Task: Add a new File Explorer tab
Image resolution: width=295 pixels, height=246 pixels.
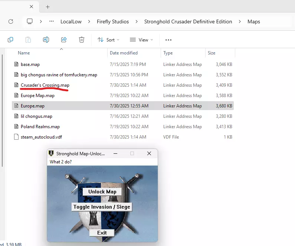Action: click(47, 7)
